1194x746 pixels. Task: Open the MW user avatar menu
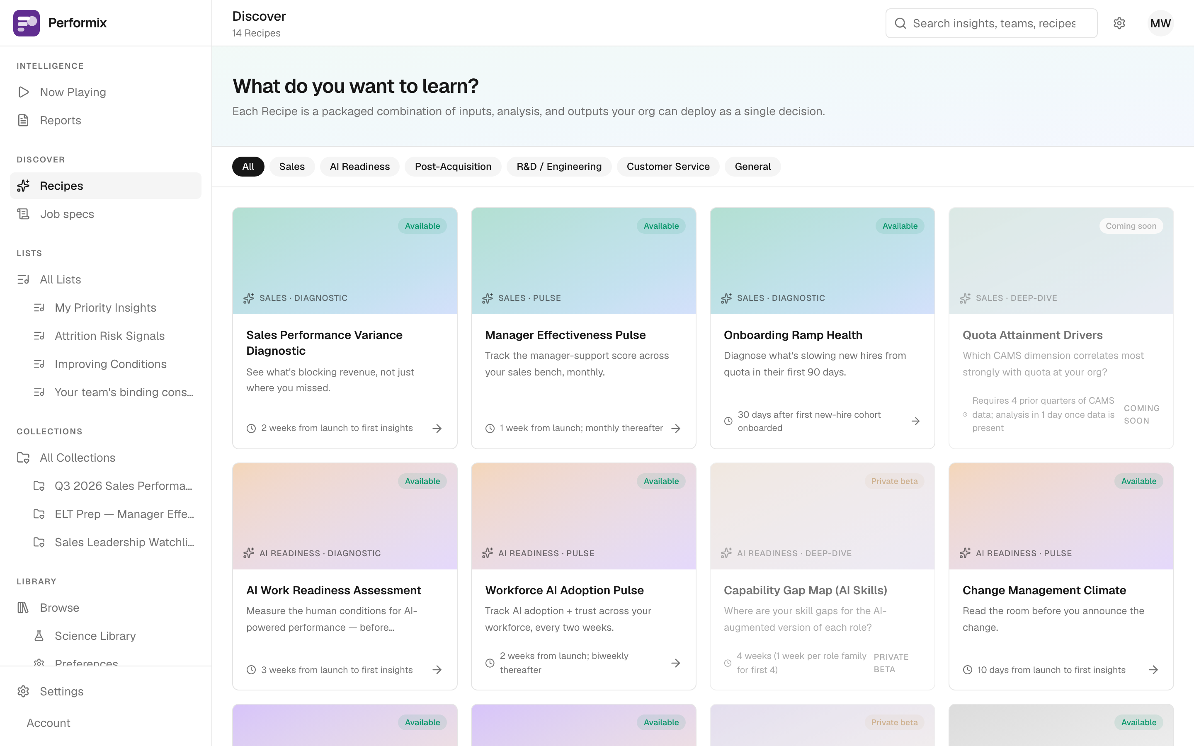pyautogui.click(x=1160, y=23)
